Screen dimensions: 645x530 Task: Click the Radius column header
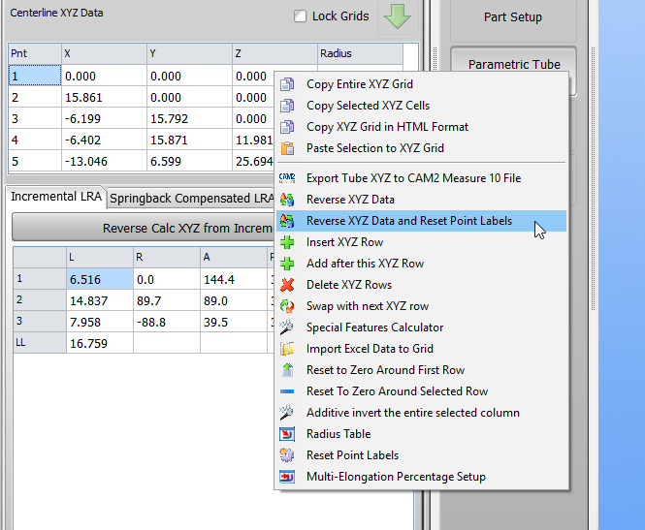click(x=360, y=53)
